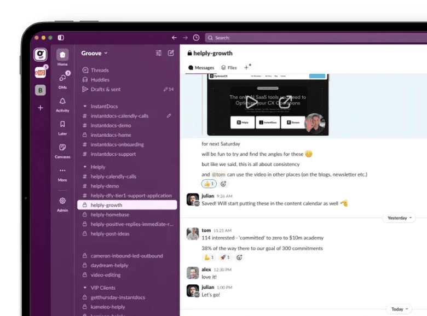Open Canvases from the sidebar
Viewport: 427px width, 316px height.
62,151
